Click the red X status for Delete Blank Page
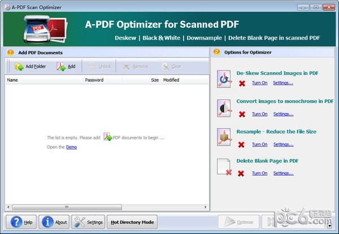The width and height of the screenshot is (339, 234). click(241, 174)
